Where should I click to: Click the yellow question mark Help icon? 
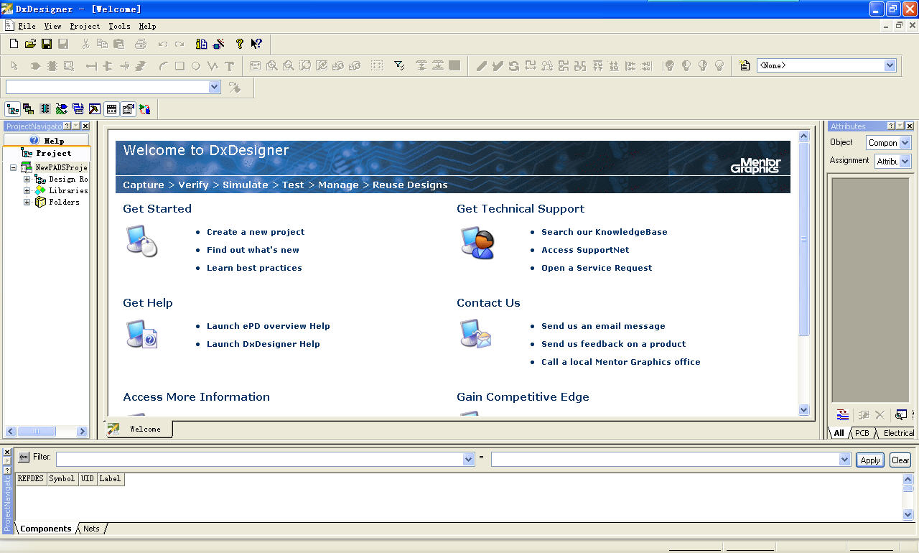[x=240, y=44]
